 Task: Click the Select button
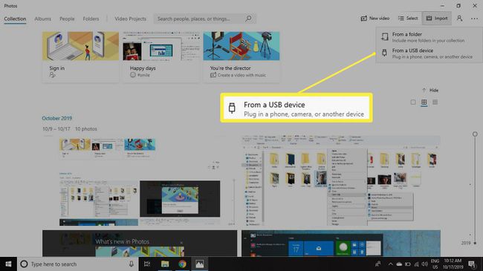[x=408, y=19]
